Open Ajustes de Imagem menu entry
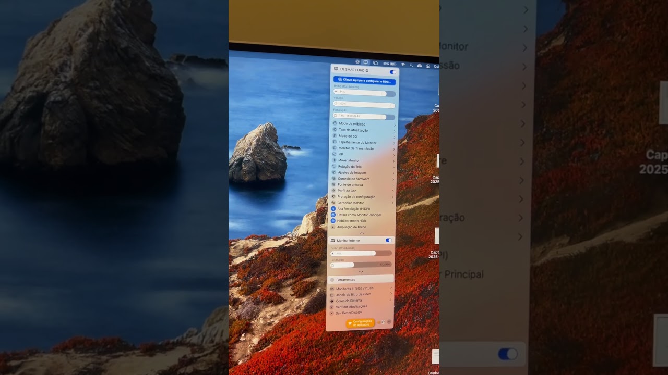668x375 pixels. point(363,172)
